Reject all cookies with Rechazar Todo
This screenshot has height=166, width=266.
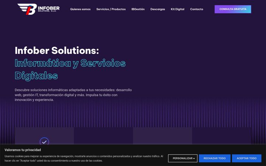pyautogui.click(x=215, y=158)
